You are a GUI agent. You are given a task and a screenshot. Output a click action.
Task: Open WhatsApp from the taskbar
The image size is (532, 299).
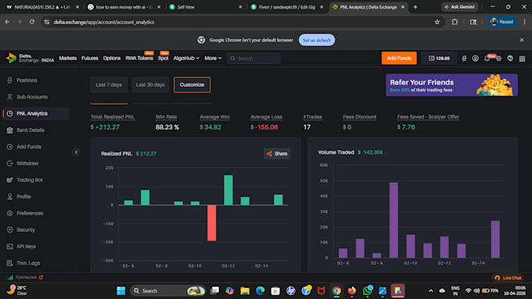367,291
